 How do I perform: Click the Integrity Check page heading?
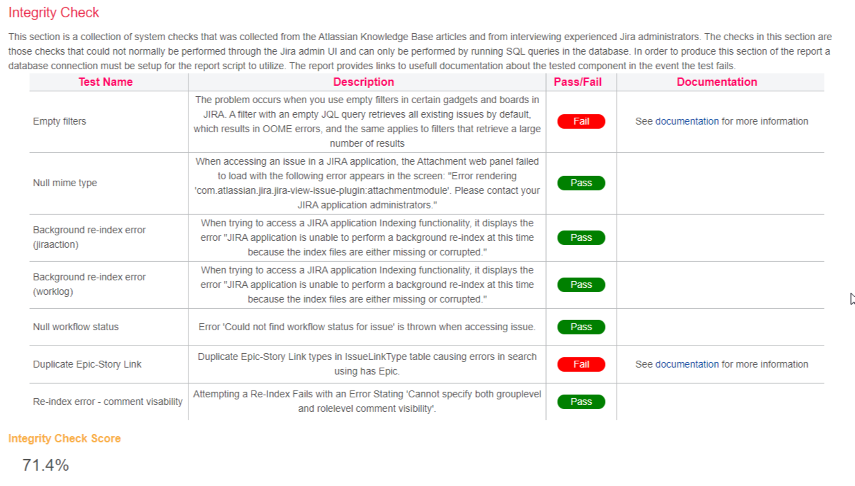(x=54, y=12)
